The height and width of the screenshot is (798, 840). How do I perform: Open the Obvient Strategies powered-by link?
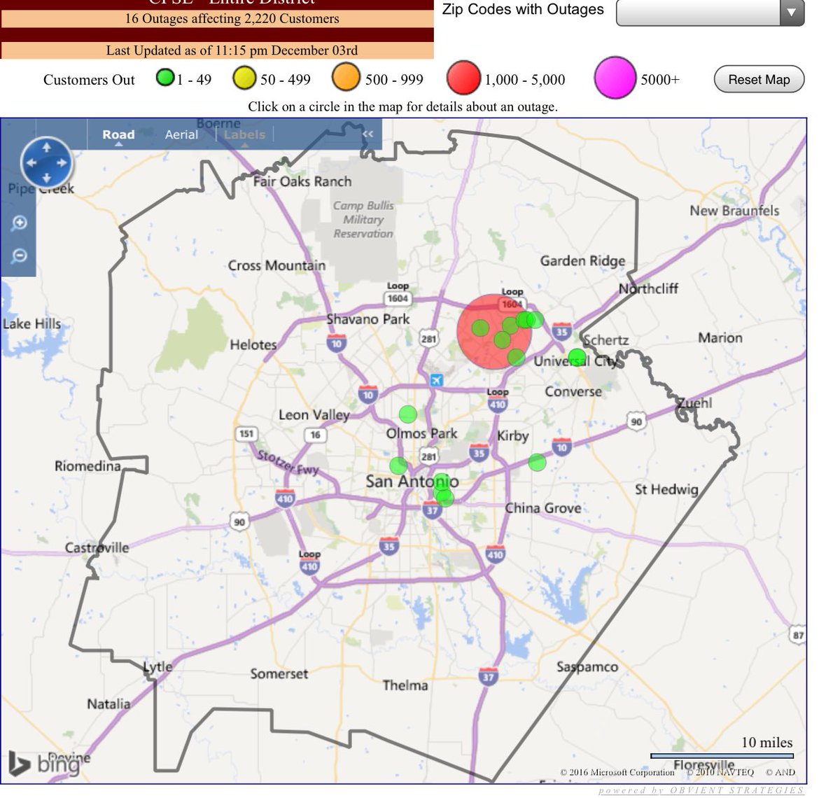click(701, 791)
